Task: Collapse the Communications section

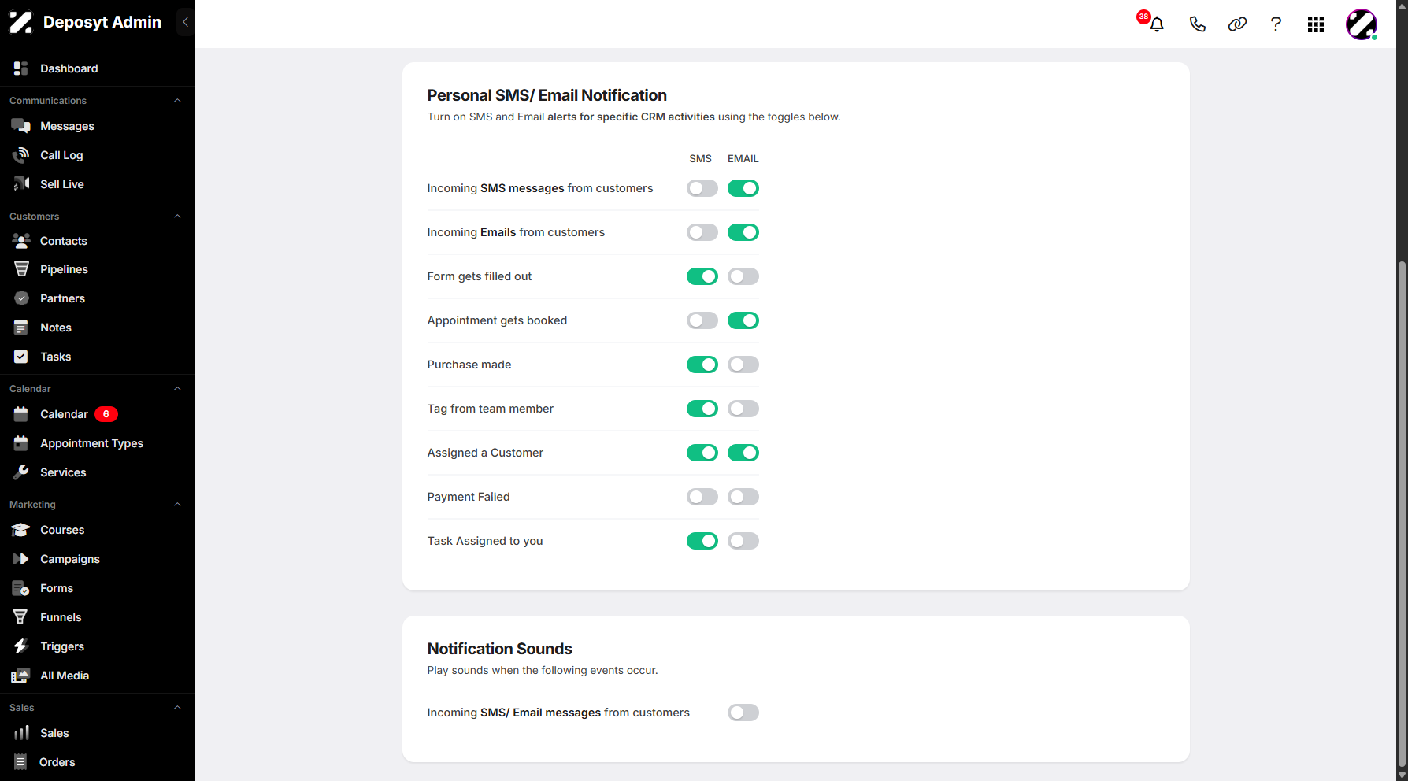Action: [177, 101]
